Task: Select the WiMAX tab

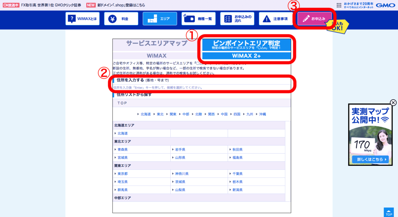Action: pyautogui.click(x=157, y=56)
